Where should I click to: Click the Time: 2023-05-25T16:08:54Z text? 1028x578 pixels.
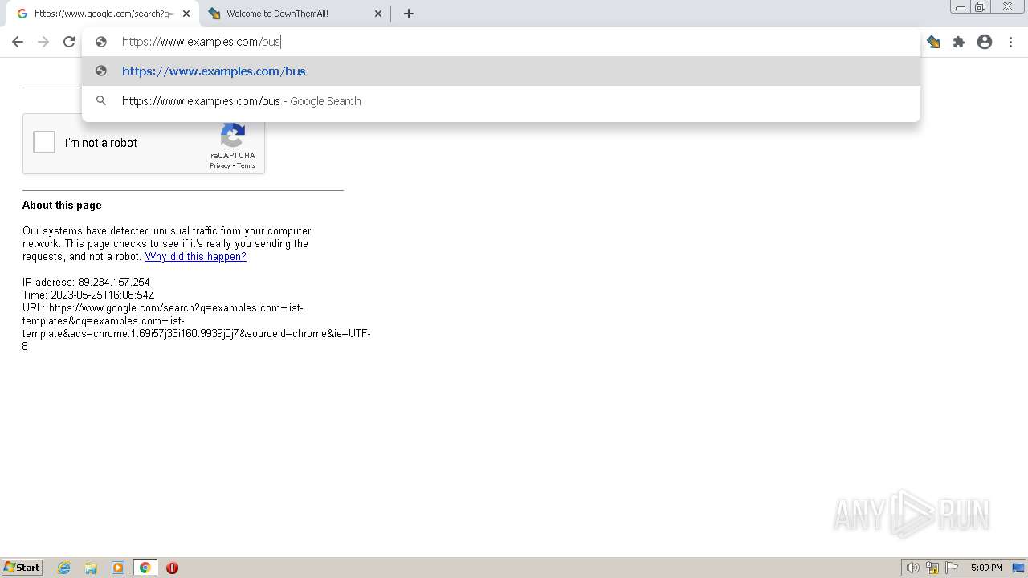coord(88,295)
